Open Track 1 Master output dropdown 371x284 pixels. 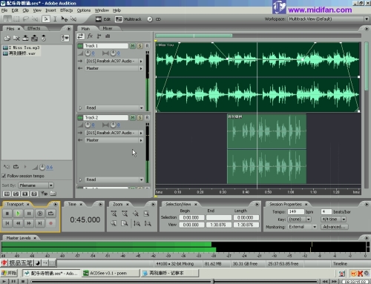click(114, 68)
